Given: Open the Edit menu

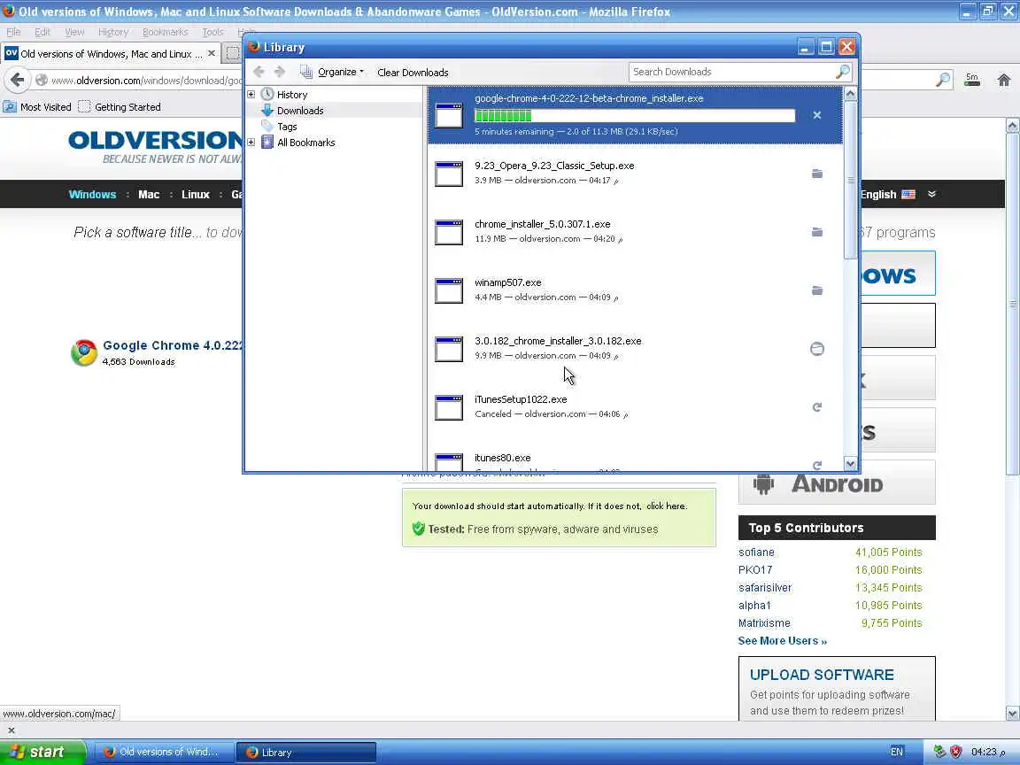Looking at the screenshot, I should point(42,32).
